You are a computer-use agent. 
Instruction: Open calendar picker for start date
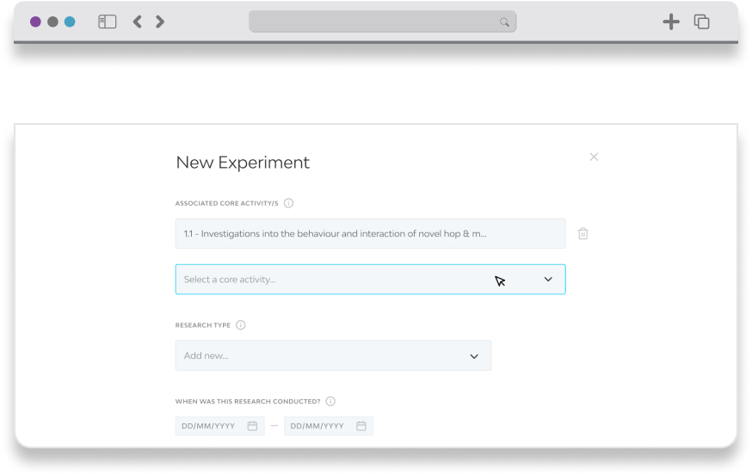coord(252,426)
